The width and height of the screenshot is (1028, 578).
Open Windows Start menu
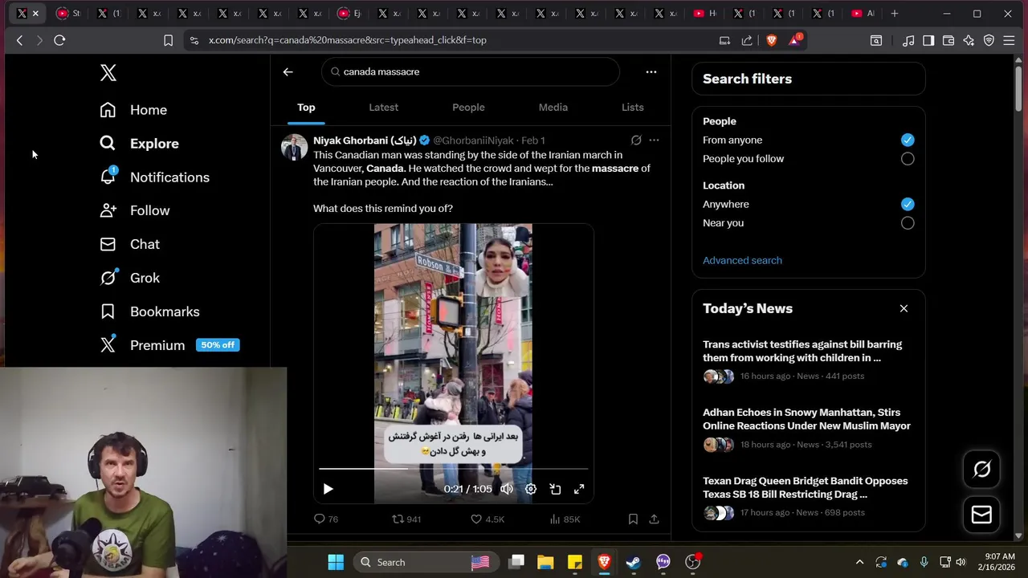[336, 562]
